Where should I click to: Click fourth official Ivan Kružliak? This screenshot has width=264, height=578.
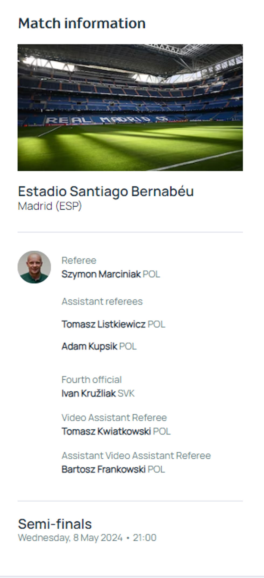[89, 393]
